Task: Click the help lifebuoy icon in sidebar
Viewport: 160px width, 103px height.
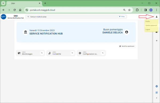Action: (157, 86)
